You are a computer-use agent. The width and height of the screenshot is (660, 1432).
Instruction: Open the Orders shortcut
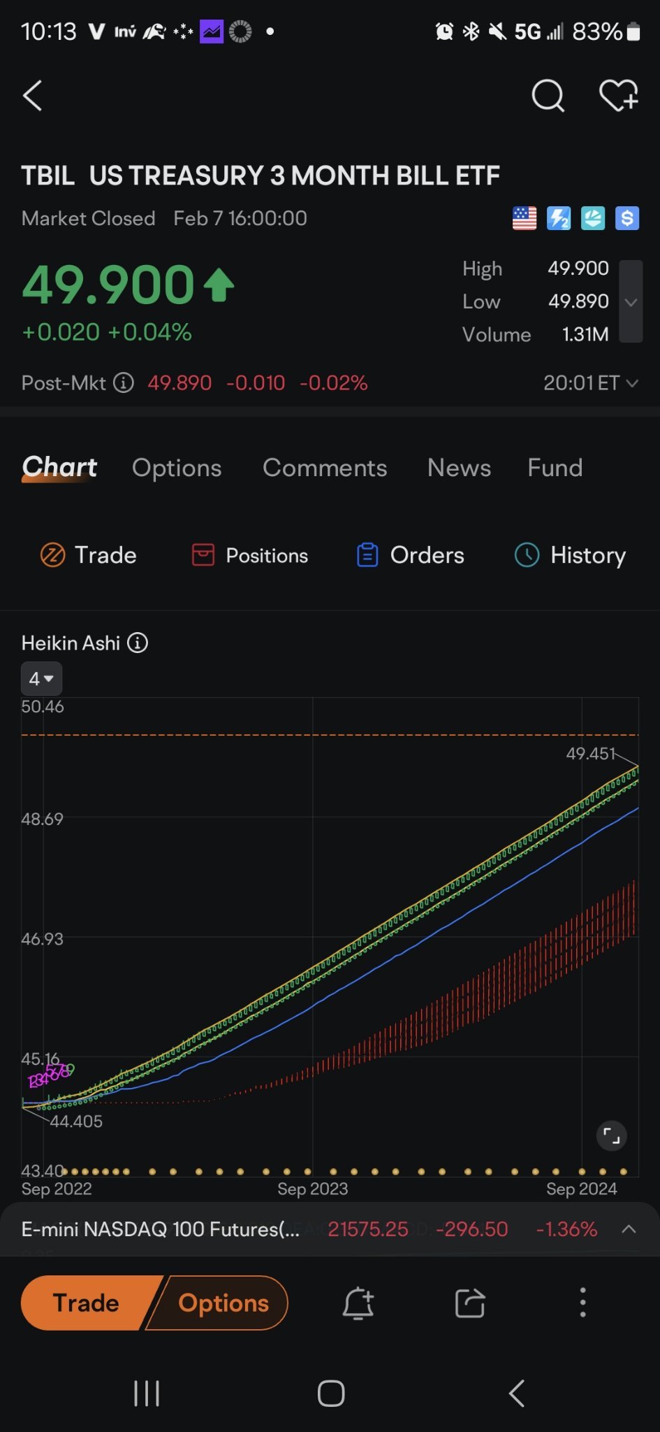(411, 555)
